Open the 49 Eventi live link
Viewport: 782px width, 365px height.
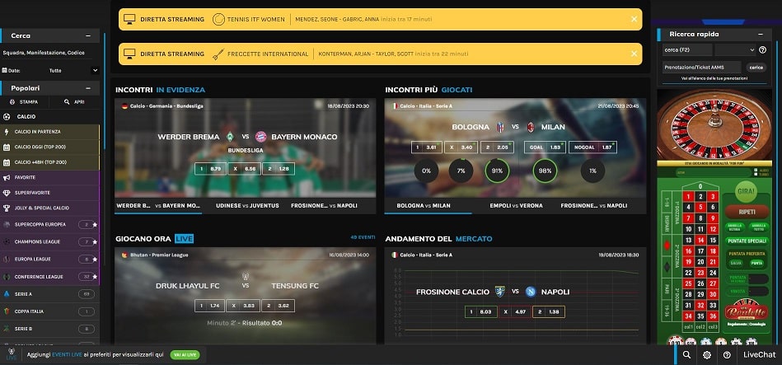[x=363, y=237]
